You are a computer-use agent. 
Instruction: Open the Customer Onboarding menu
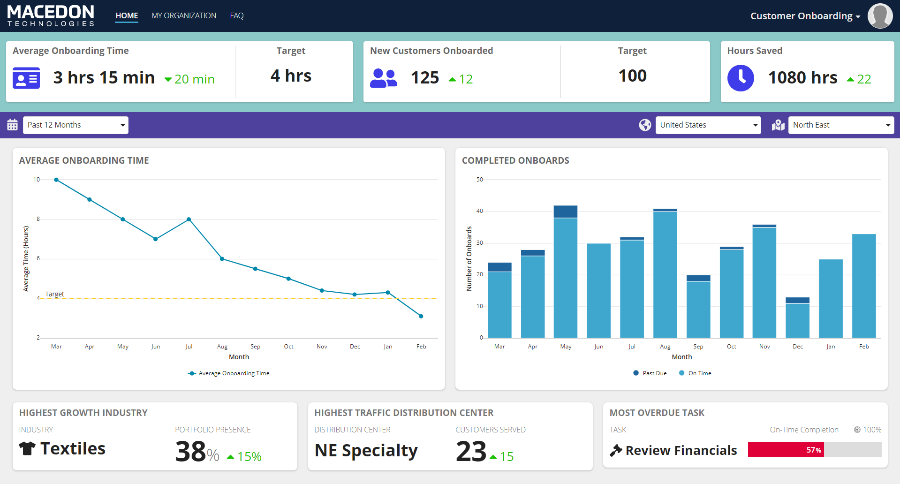point(804,15)
